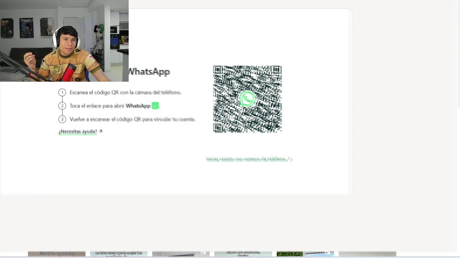Click green WhatsApp icon in step 2
The width and height of the screenshot is (460, 258).
tap(155, 106)
